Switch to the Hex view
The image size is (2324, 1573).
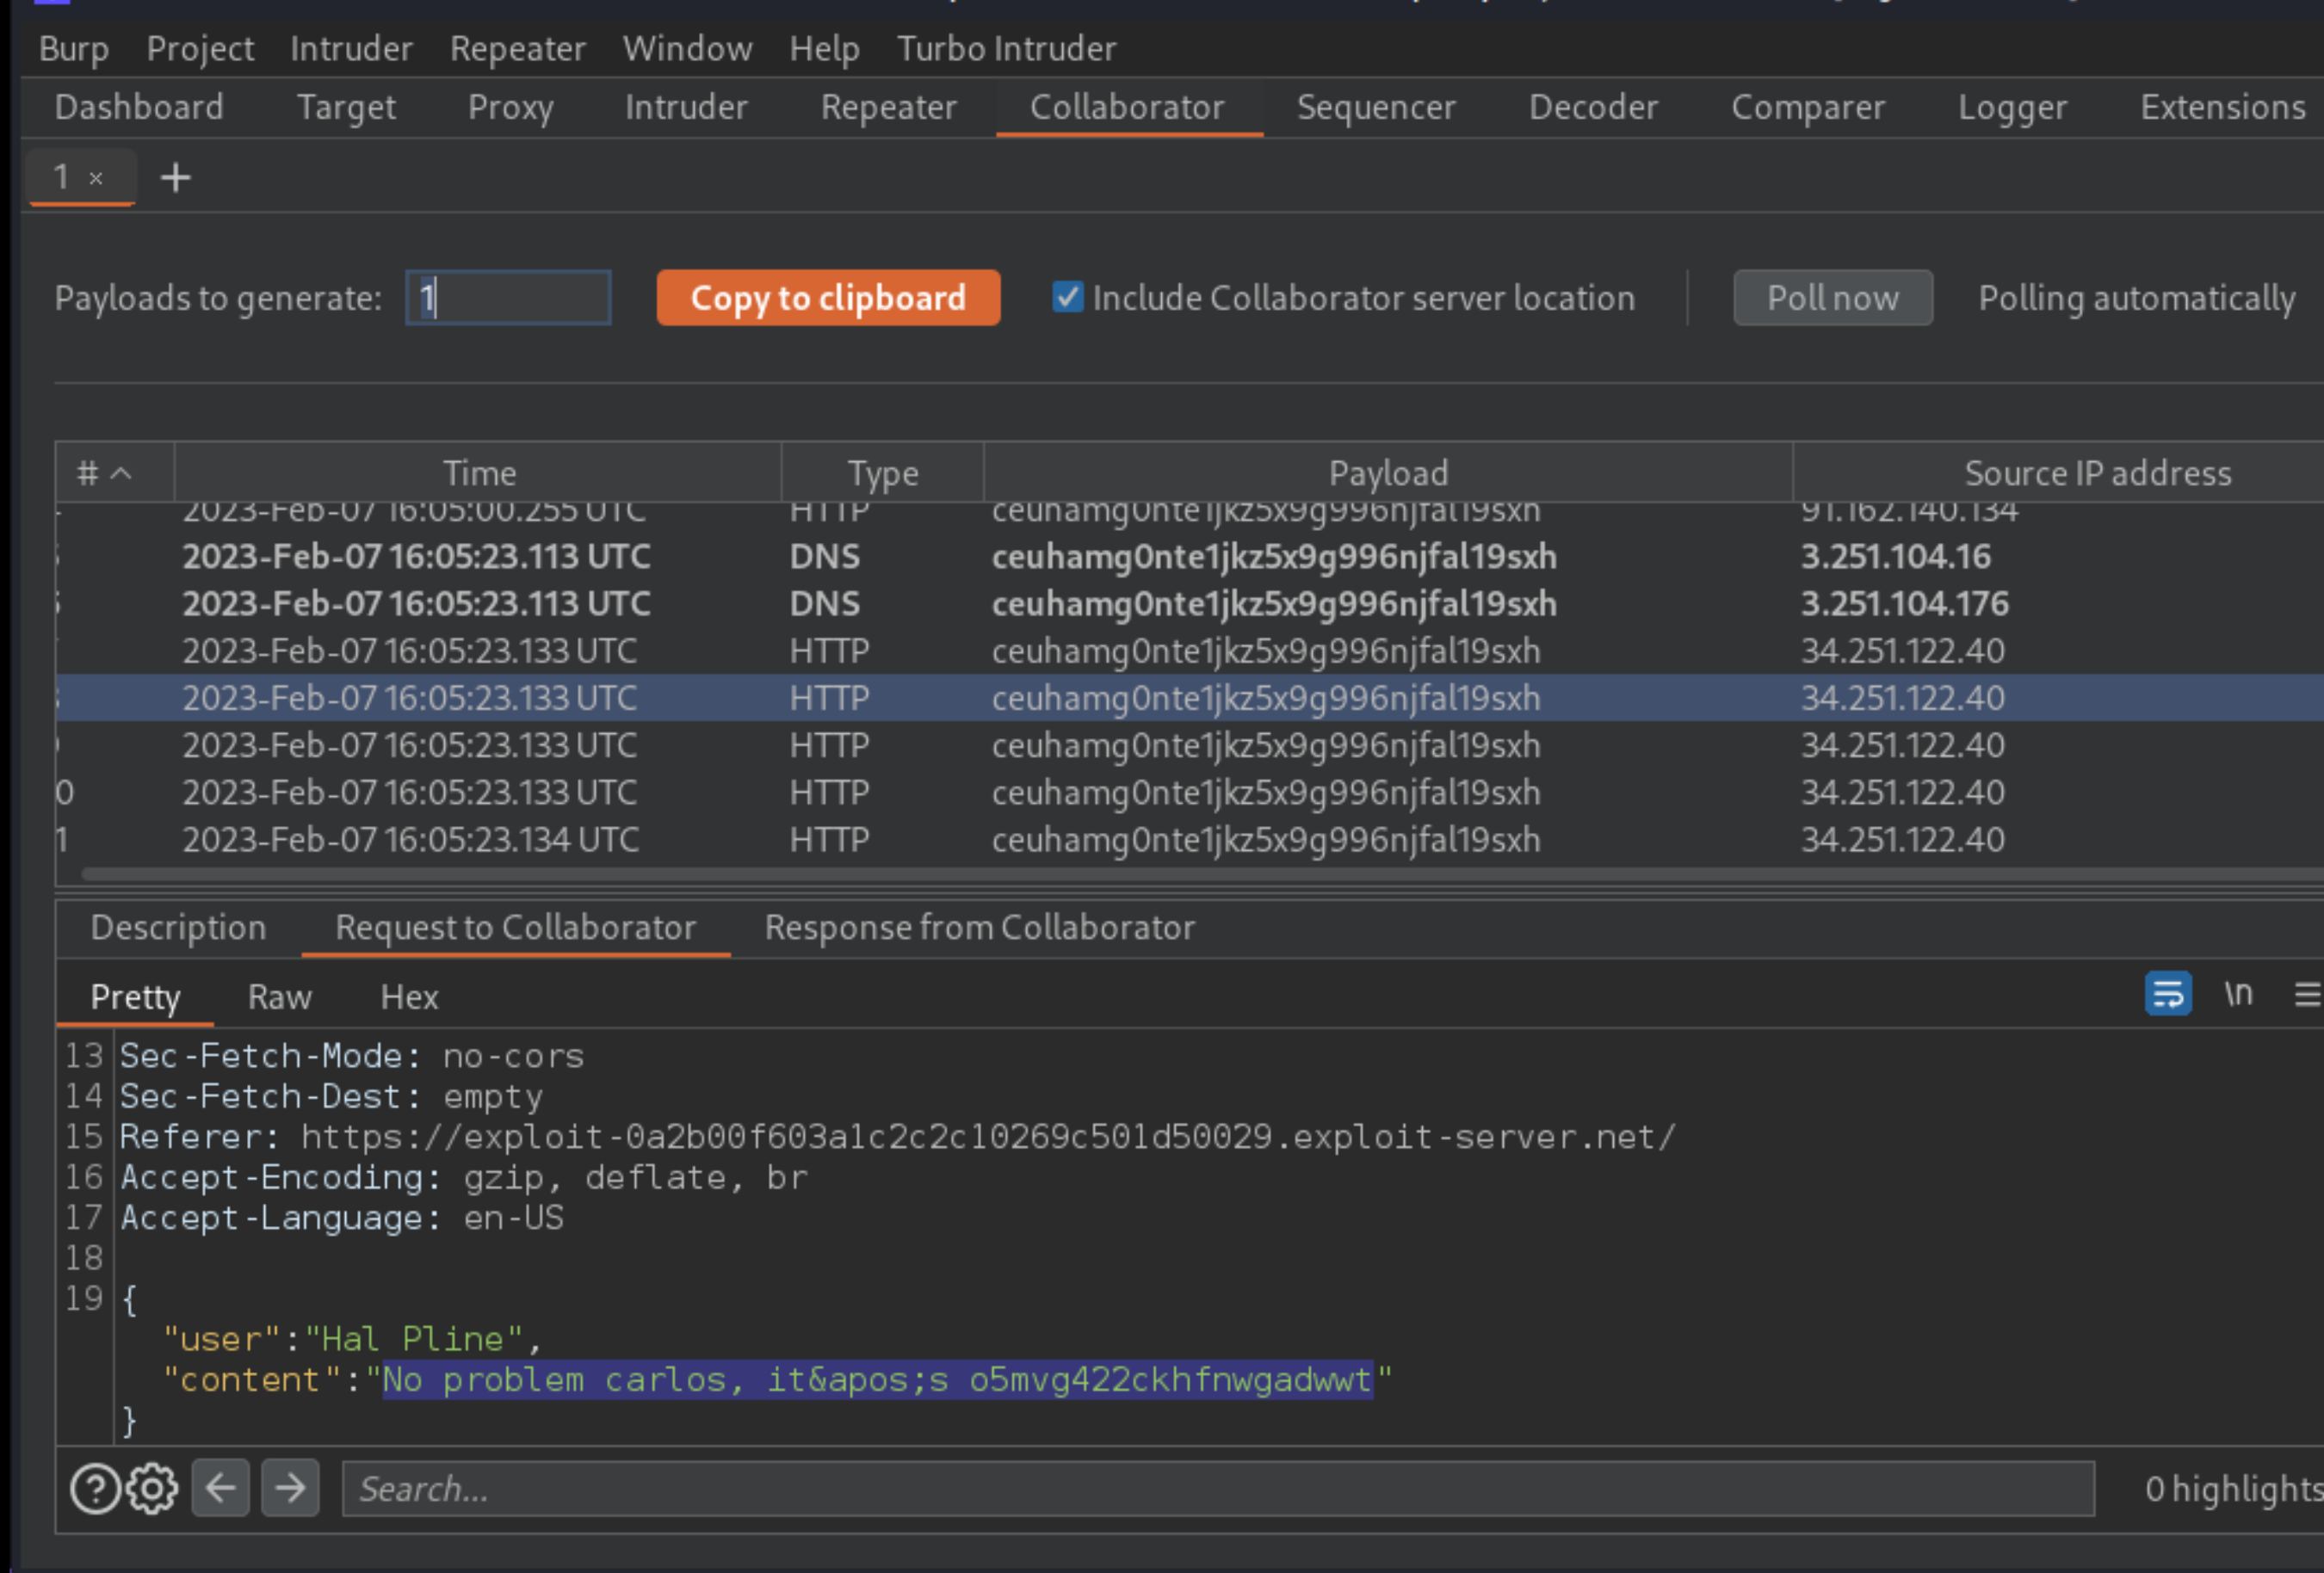tap(409, 997)
